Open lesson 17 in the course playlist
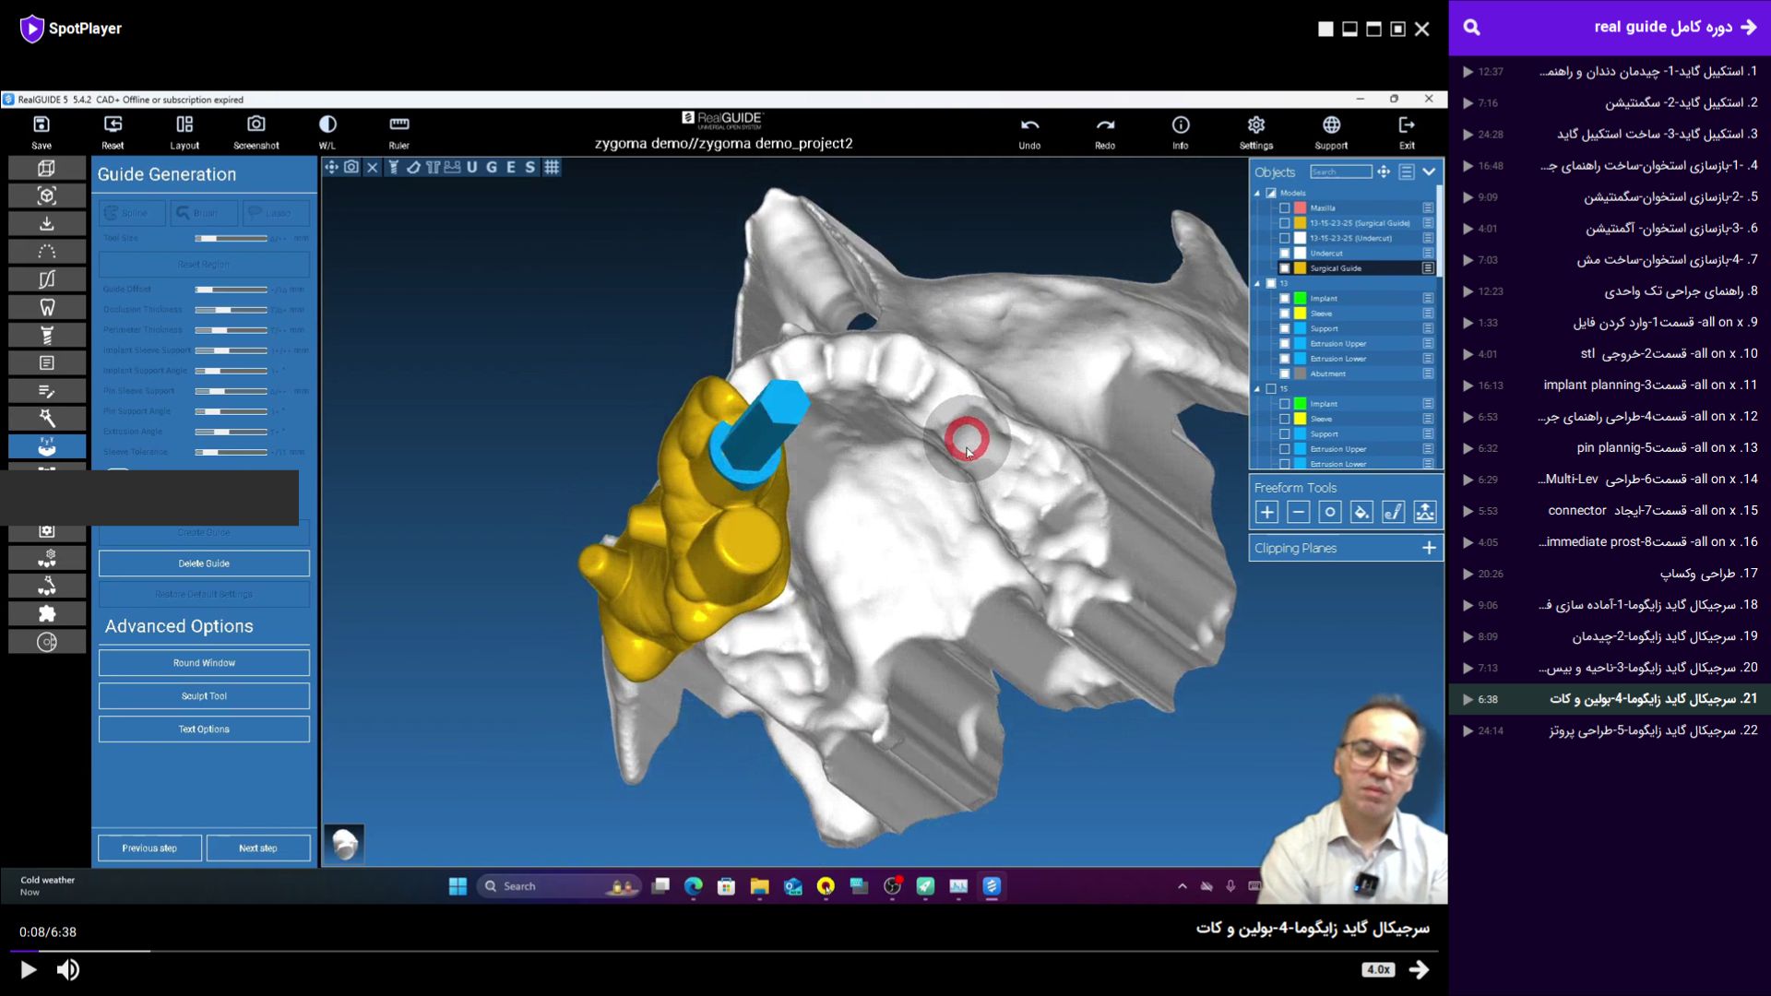 (1610, 574)
